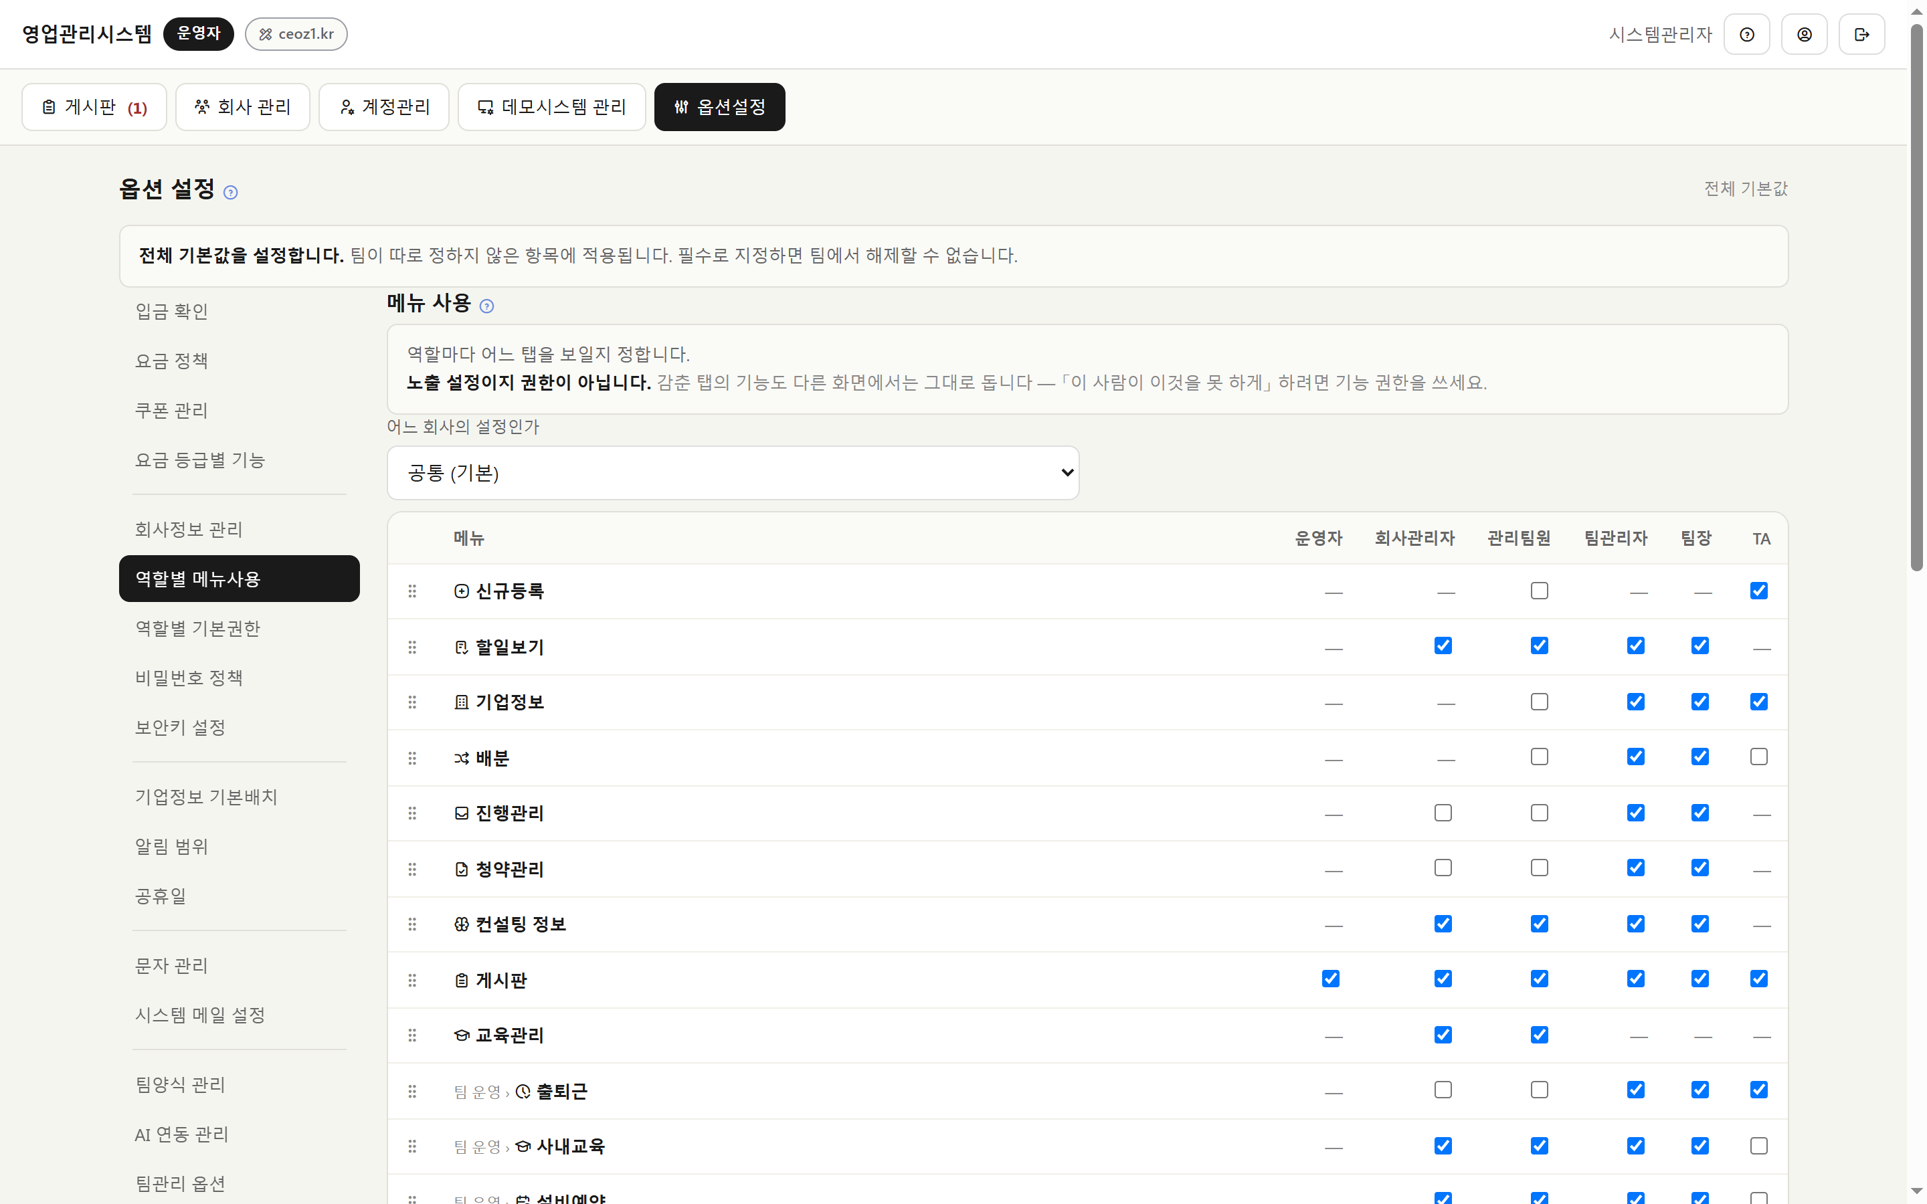This screenshot has height=1204, width=1927.
Task: Open the 공통 (기본) company dropdown
Action: point(733,473)
